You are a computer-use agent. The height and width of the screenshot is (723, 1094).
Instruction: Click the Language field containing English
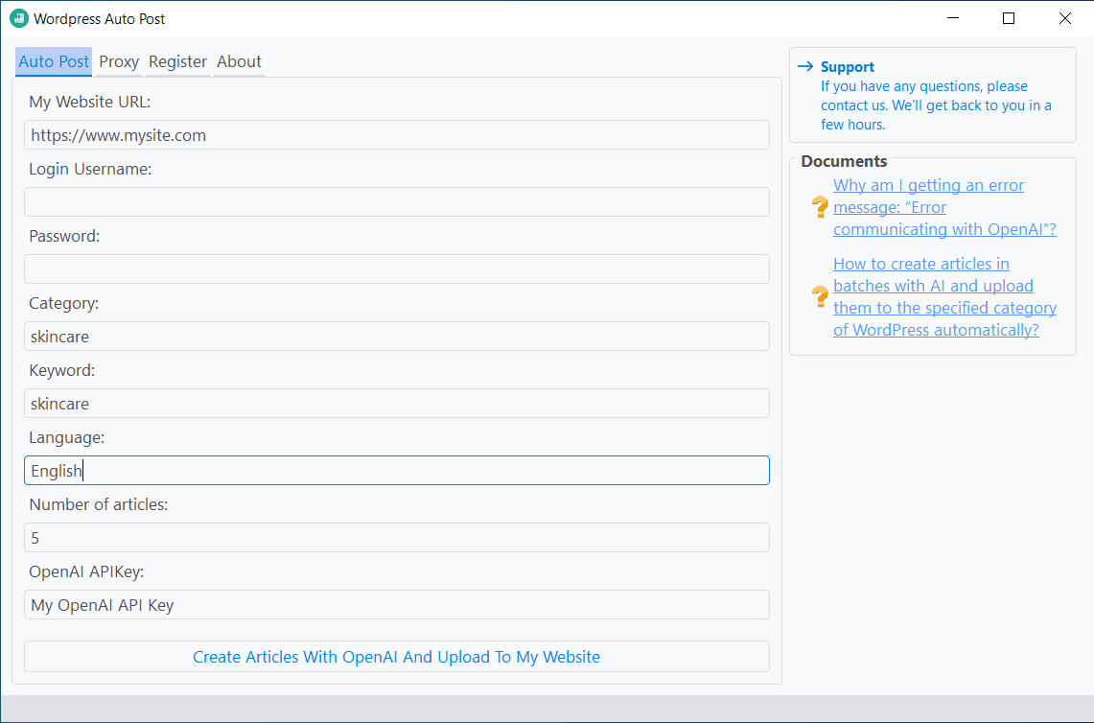point(397,471)
